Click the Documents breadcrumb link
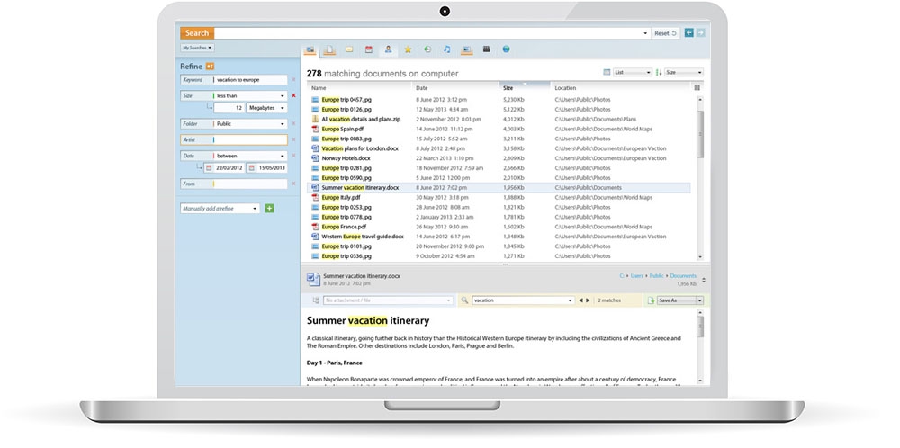Viewport: 900px width, 448px height. click(683, 276)
